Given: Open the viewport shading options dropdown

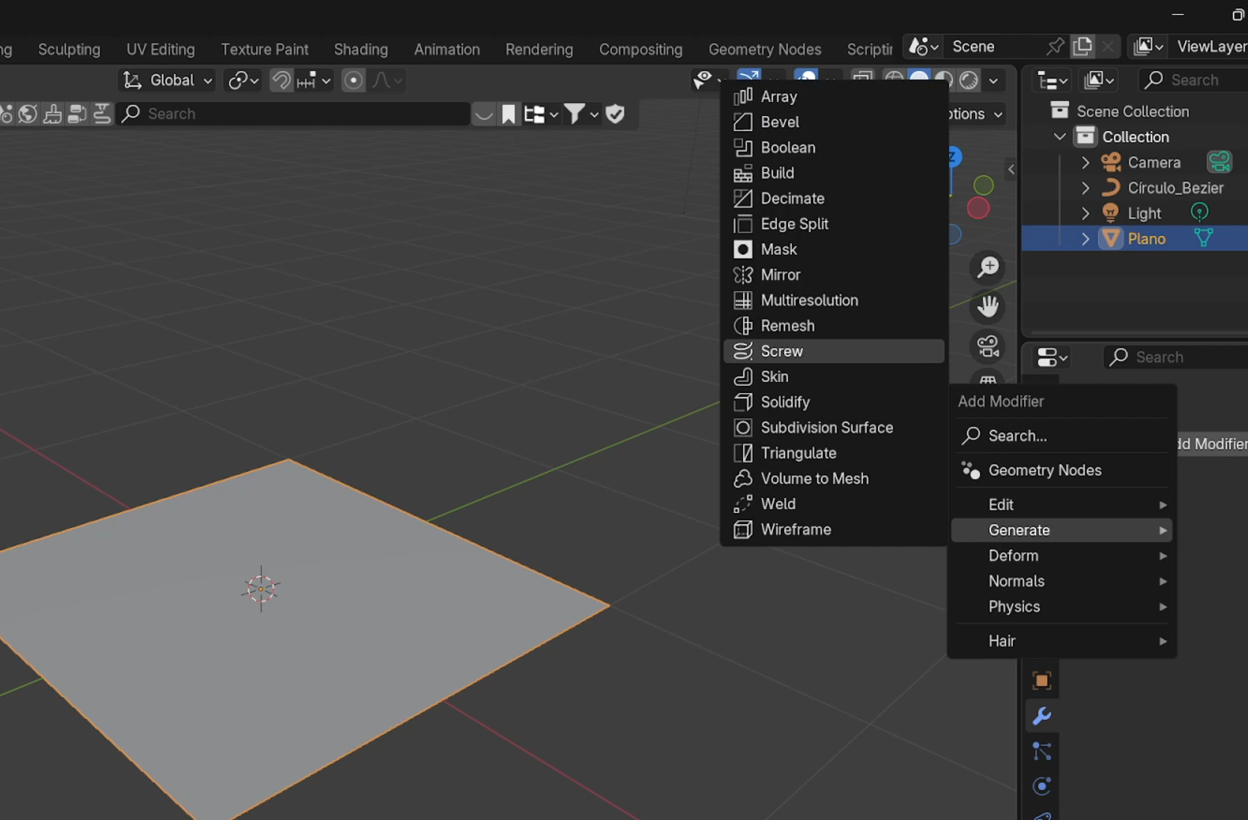Looking at the screenshot, I should coord(993,80).
